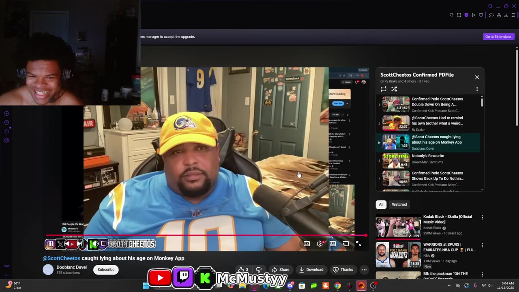Open the weather widget showing 66°F
This screenshot has width=519, height=292.
click(13, 286)
